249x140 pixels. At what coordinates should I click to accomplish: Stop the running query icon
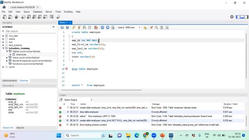tap(89, 28)
